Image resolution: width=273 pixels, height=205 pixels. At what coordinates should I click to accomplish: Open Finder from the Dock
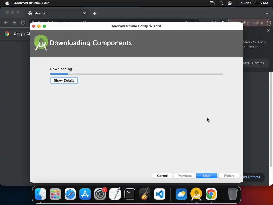click(x=40, y=194)
